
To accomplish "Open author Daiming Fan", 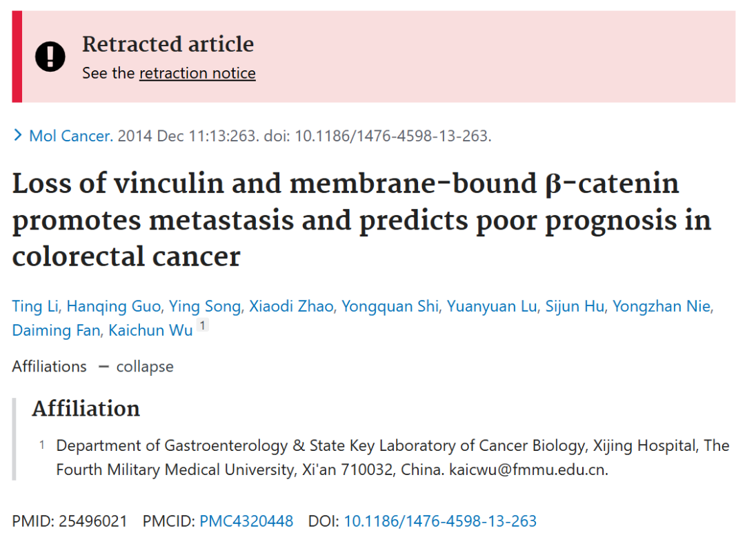I will coord(56,330).
